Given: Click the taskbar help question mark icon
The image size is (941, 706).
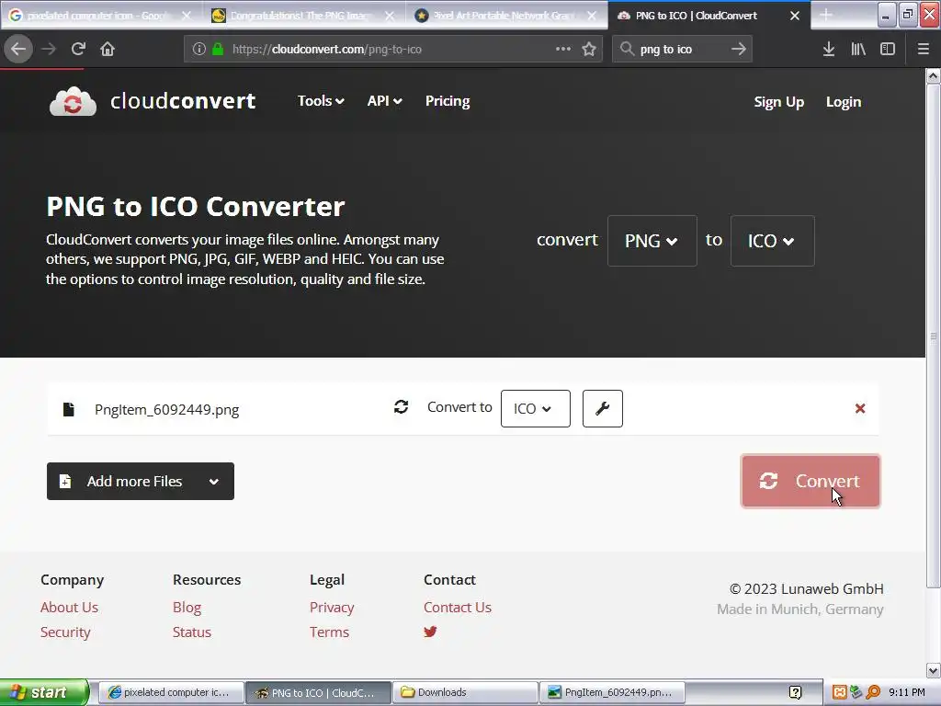Looking at the screenshot, I should 795,693.
